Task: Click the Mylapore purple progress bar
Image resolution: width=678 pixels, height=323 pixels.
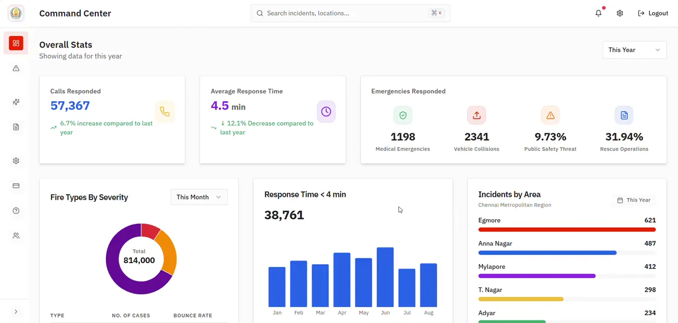Action: (x=537, y=276)
